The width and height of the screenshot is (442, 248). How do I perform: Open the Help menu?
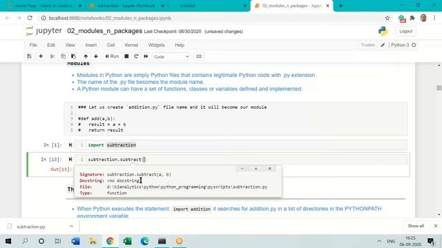pos(180,45)
